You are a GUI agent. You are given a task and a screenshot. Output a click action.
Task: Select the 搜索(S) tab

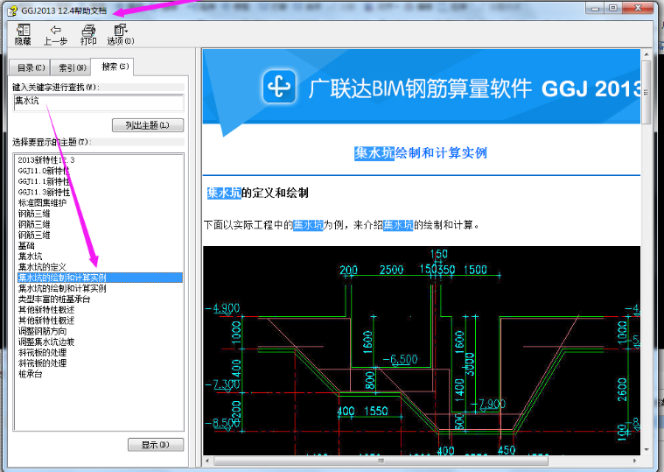114,67
